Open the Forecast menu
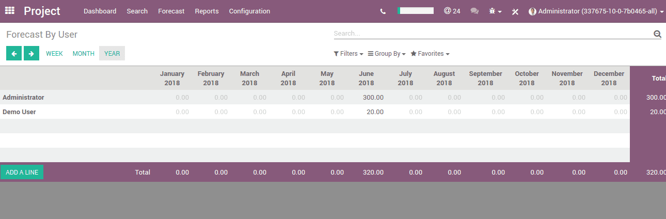The height and width of the screenshot is (219, 666). click(171, 11)
